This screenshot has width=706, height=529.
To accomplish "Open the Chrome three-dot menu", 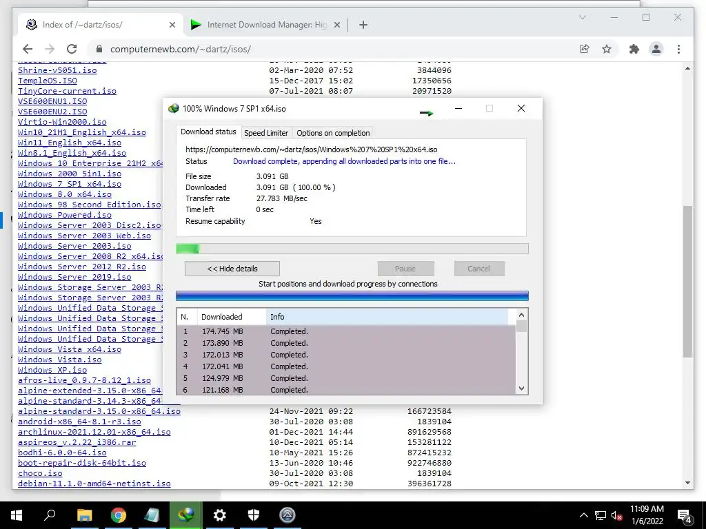I will [678, 49].
